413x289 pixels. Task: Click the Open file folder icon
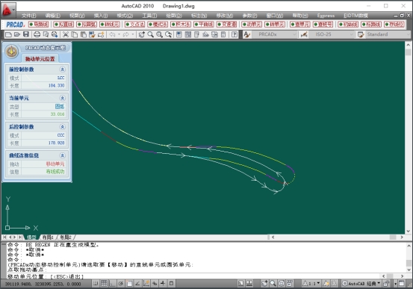pos(17,34)
